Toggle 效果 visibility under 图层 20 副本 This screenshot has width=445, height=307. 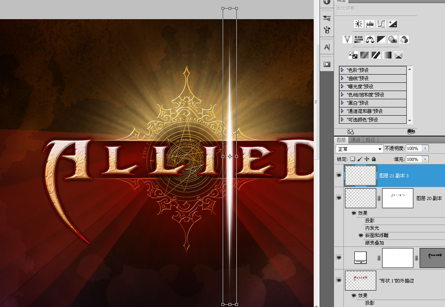click(354, 213)
